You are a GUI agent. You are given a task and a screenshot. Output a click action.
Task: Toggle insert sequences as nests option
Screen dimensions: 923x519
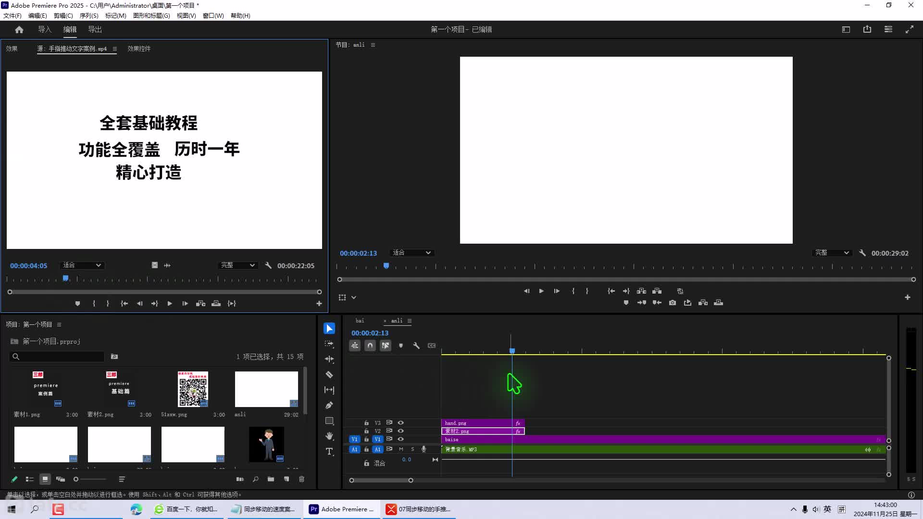tap(355, 346)
